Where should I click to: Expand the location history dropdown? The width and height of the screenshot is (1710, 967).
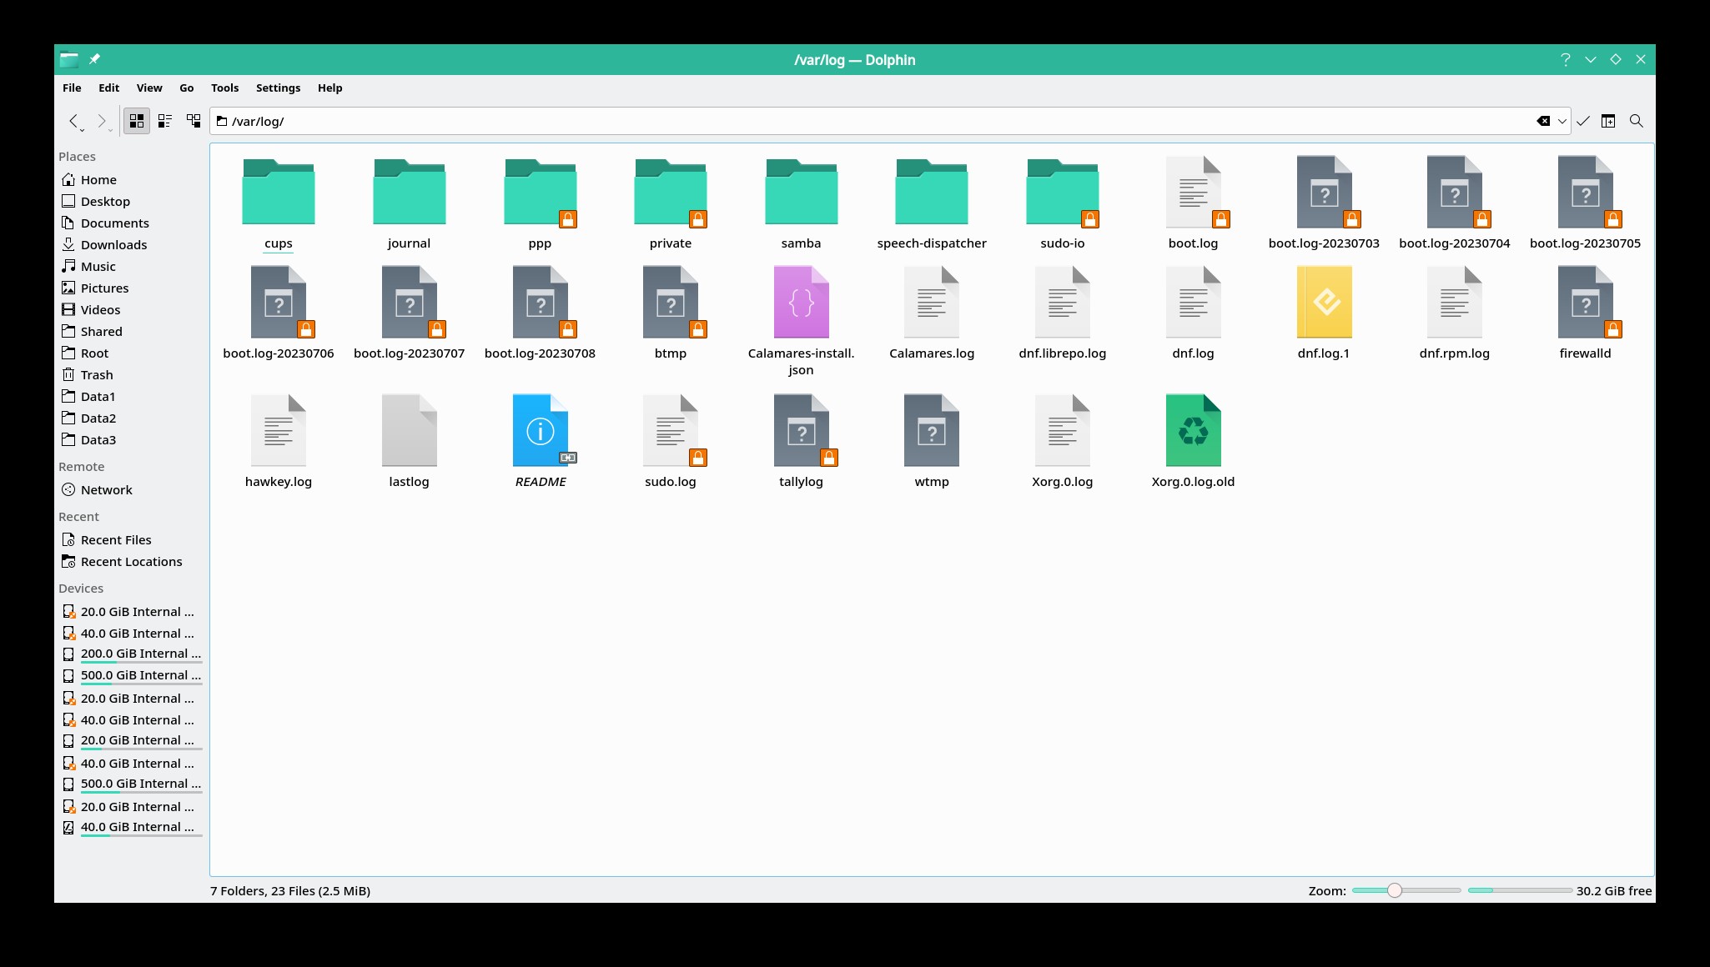[x=1562, y=121]
